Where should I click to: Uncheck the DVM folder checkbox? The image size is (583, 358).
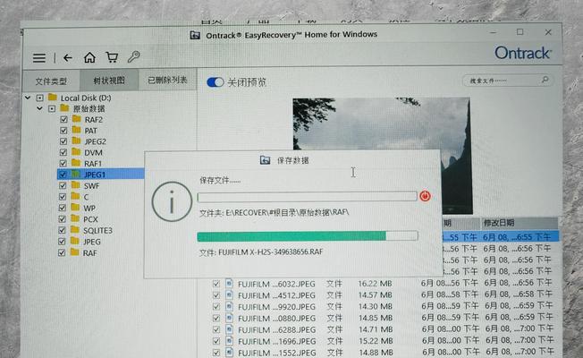(63, 152)
